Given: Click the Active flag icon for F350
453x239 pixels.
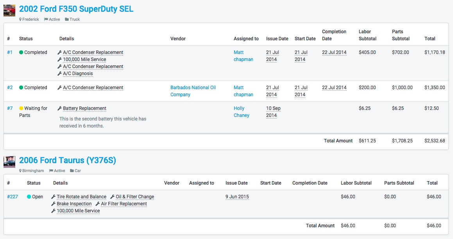Looking at the screenshot, I should (46, 20).
